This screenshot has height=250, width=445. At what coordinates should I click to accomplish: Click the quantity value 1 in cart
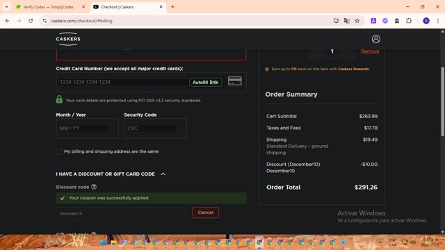point(332,51)
